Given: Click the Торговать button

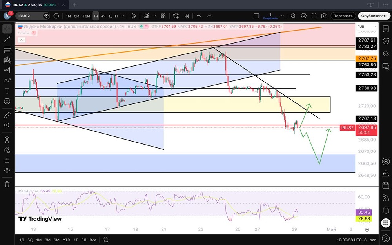Looking at the screenshot, I should (343, 16).
